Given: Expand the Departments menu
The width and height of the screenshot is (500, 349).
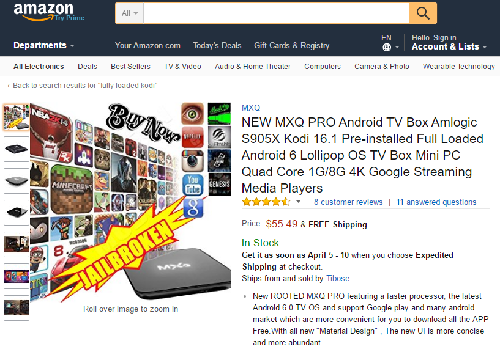Looking at the screenshot, I should (44, 46).
